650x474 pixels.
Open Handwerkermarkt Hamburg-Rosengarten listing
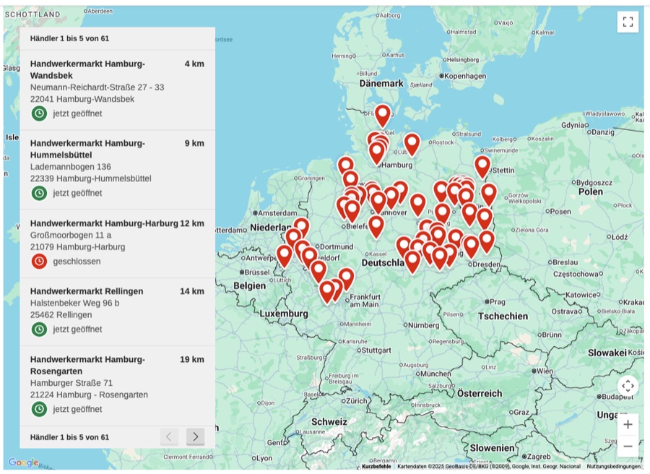point(87,365)
